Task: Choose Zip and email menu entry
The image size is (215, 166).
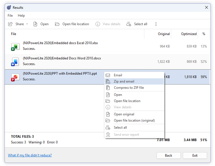Action: coord(134,81)
